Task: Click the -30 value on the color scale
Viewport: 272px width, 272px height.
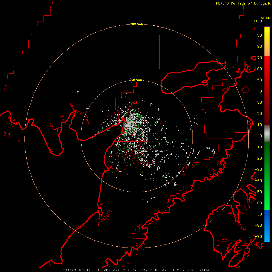Action: [x=258, y=170]
